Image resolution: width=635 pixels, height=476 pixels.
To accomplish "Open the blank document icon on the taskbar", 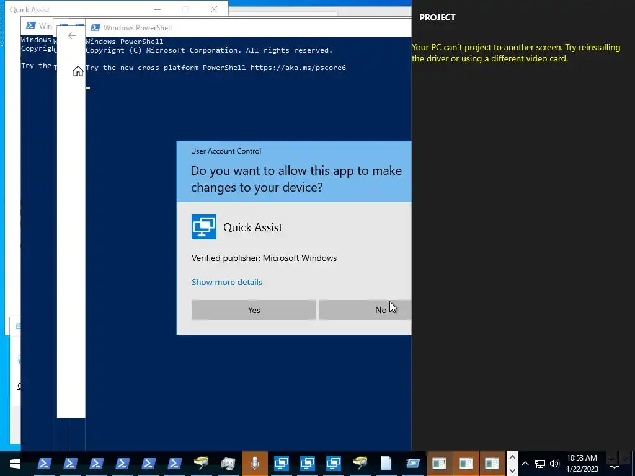I will tap(386, 464).
